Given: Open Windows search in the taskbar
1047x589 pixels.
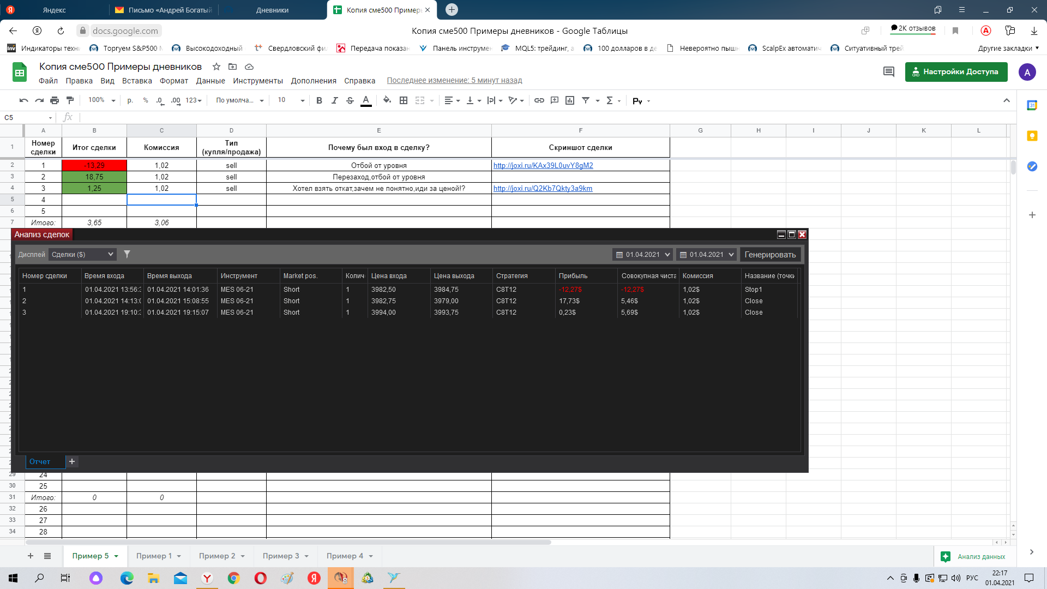Looking at the screenshot, I should [x=39, y=578].
